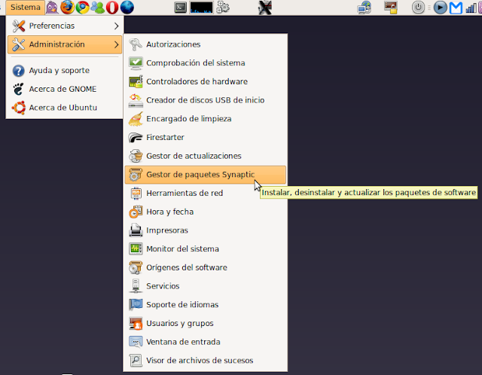This screenshot has height=375, width=482.
Task: Launch Creador de discos USB de inicio
Action: coord(206,100)
